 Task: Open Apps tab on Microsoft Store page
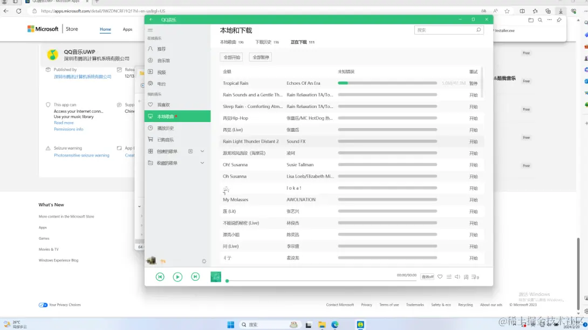coord(127,29)
